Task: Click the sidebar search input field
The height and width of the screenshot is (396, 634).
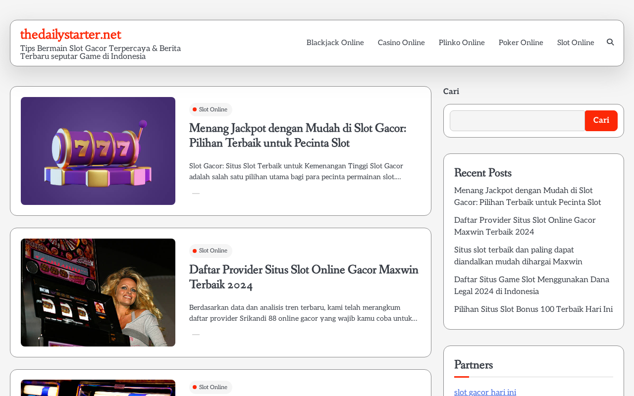Action: pos(517,121)
